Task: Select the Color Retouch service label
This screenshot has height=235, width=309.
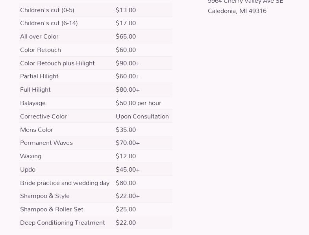Action: point(41,50)
